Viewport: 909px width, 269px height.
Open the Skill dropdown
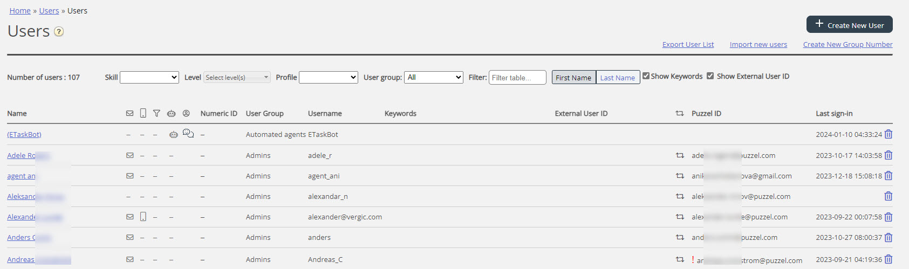(x=149, y=78)
